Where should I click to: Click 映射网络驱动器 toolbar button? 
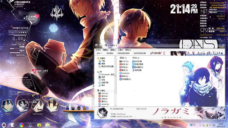pyautogui.click(x=140, y=53)
